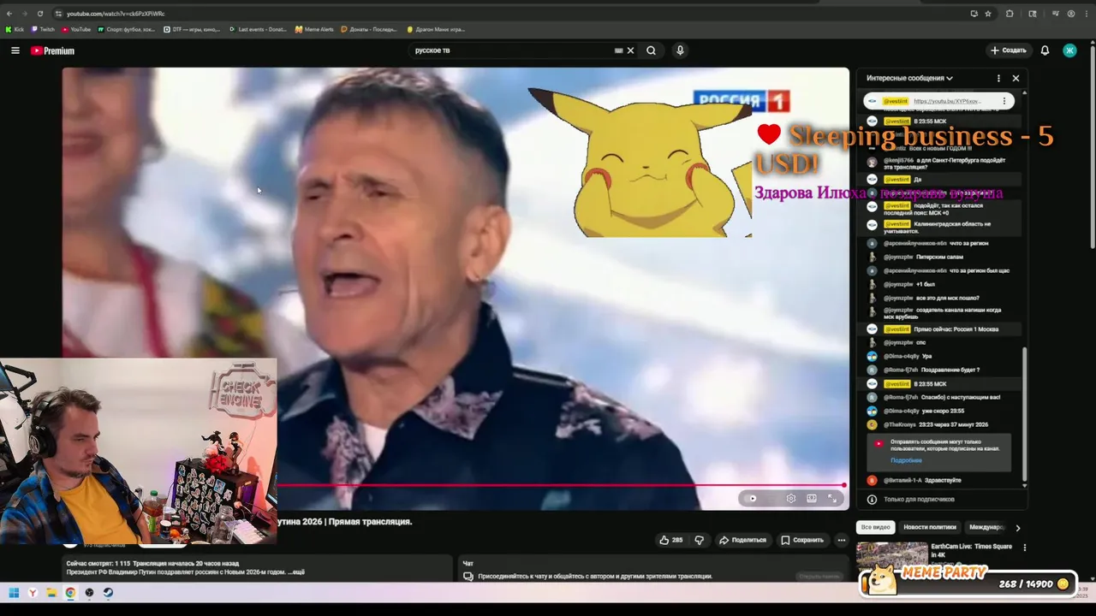This screenshot has height=616, width=1096.
Task: Open the video player settings gear
Action: click(790, 498)
